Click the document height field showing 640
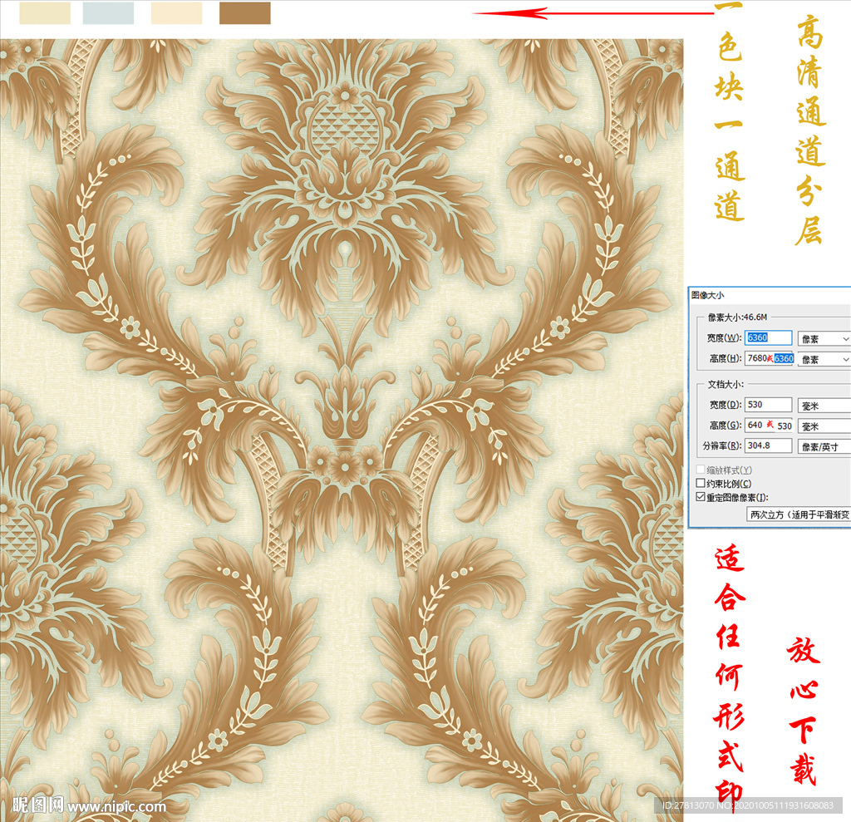Viewport: 851px width, 822px height. 769,426
